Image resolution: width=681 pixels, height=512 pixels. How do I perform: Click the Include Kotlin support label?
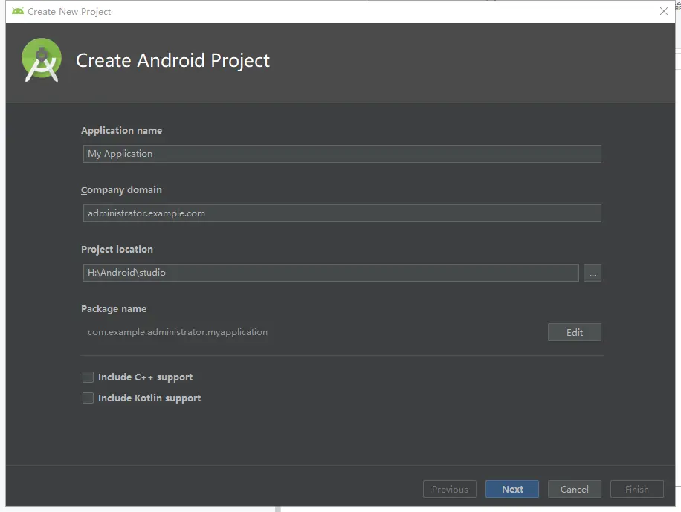click(149, 398)
